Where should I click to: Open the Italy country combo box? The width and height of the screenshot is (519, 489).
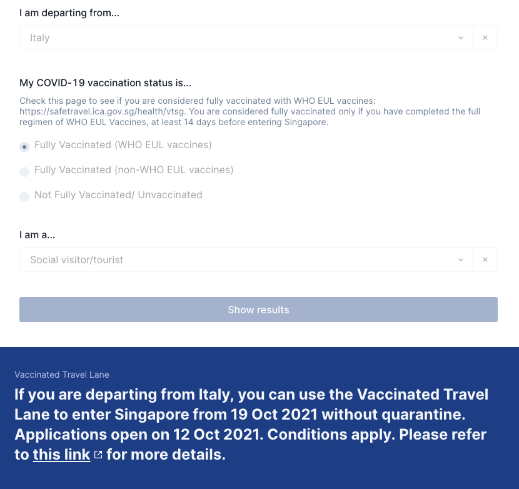(246, 38)
